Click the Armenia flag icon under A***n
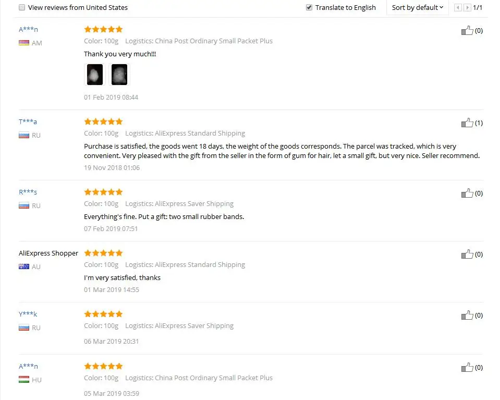This screenshot has width=500, height=400. click(x=24, y=43)
